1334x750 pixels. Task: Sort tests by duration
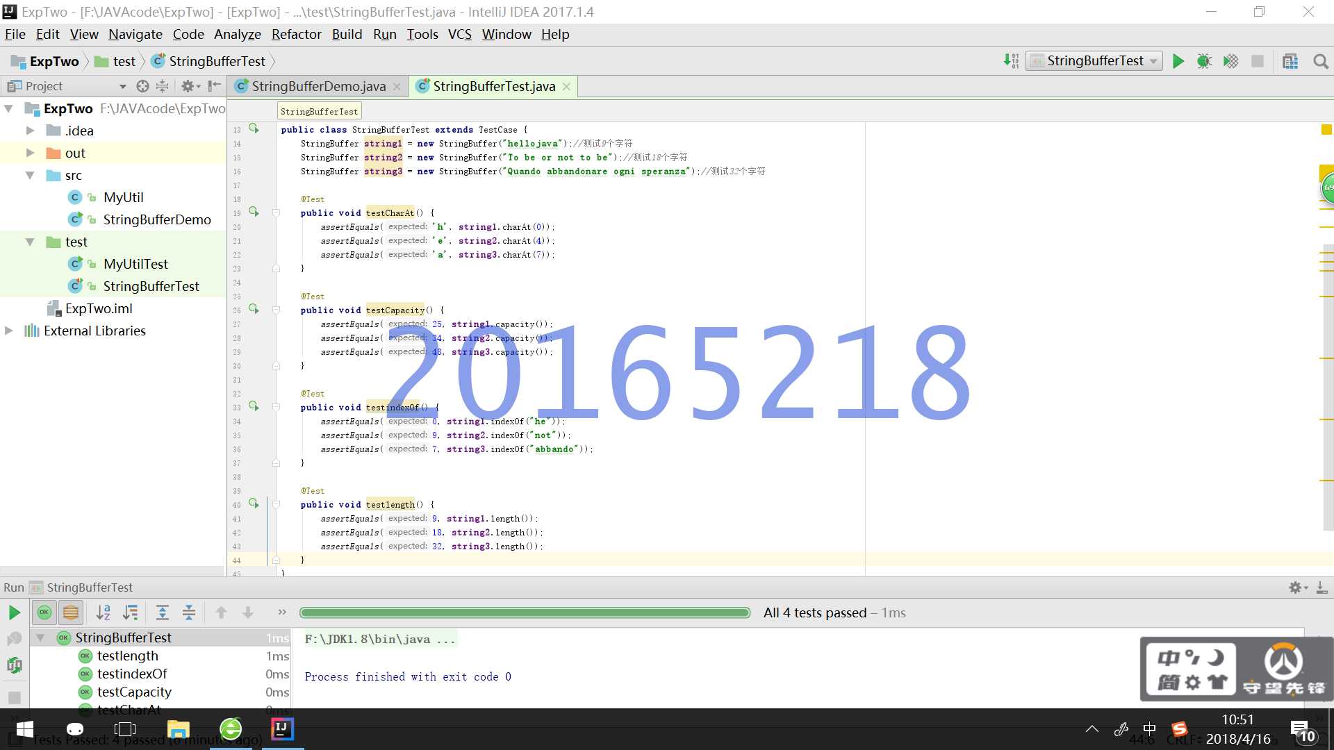(x=130, y=612)
